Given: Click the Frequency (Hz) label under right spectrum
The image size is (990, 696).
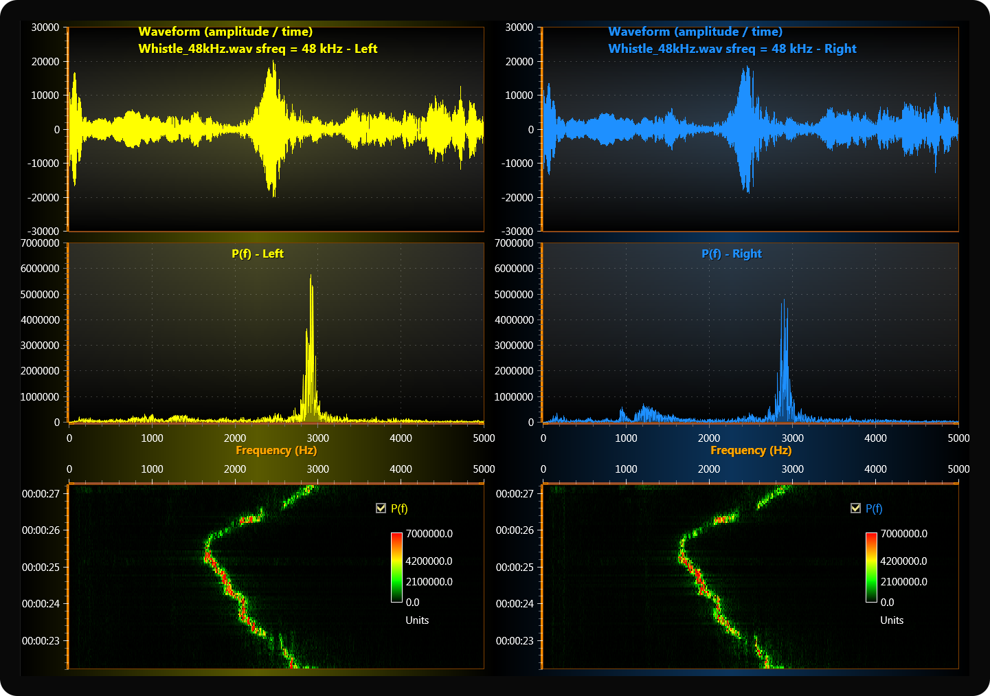Looking at the screenshot, I should pyautogui.click(x=751, y=450).
